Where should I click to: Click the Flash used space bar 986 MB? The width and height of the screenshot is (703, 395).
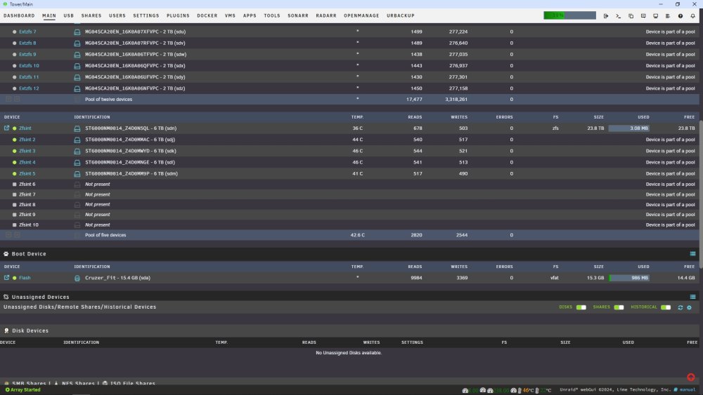point(629,278)
